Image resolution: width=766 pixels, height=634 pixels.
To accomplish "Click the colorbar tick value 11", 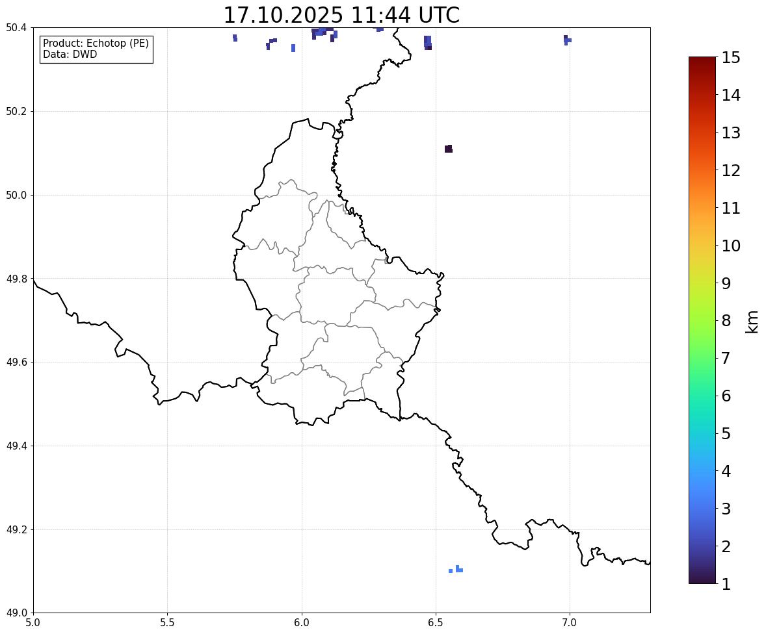I will (x=731, y=208).
